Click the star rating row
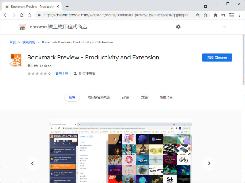The height and width of the screenshot is (183, 245). pos(37,73)
